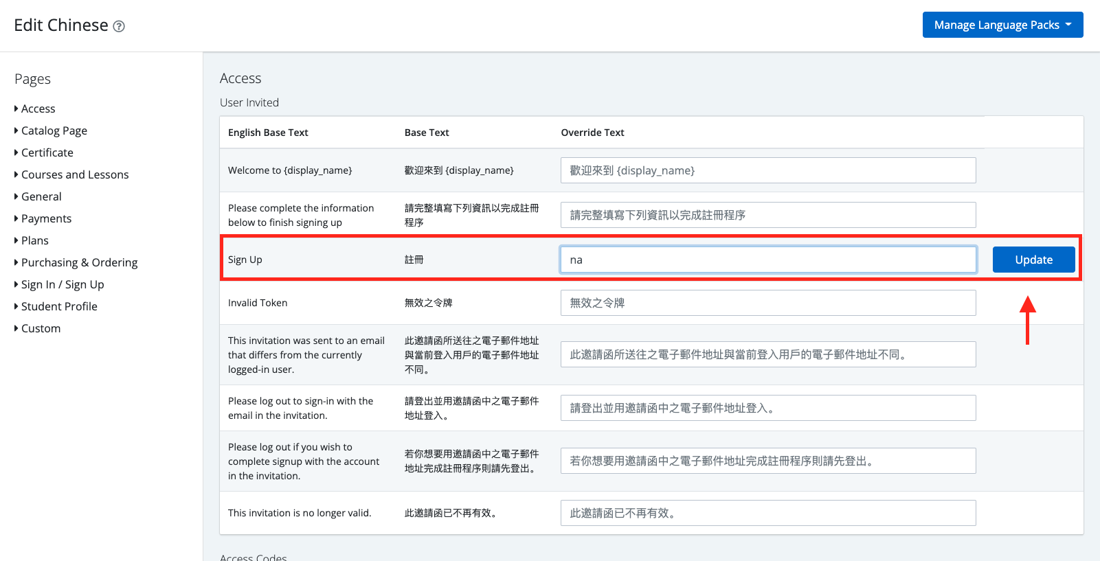Select the General page category
The image size is (1100, 561).
(41, 196)
